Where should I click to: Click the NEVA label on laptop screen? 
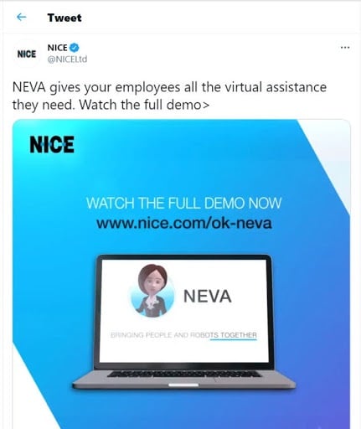208,297
